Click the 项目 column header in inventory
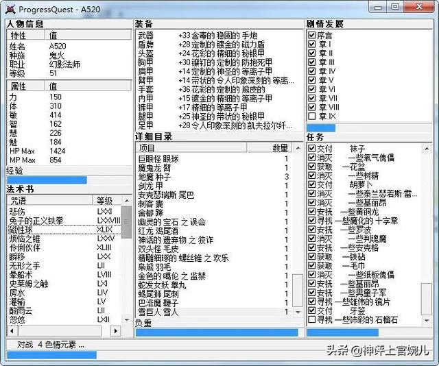This screenshot has width=439, height=366. (x=191, y=148)
